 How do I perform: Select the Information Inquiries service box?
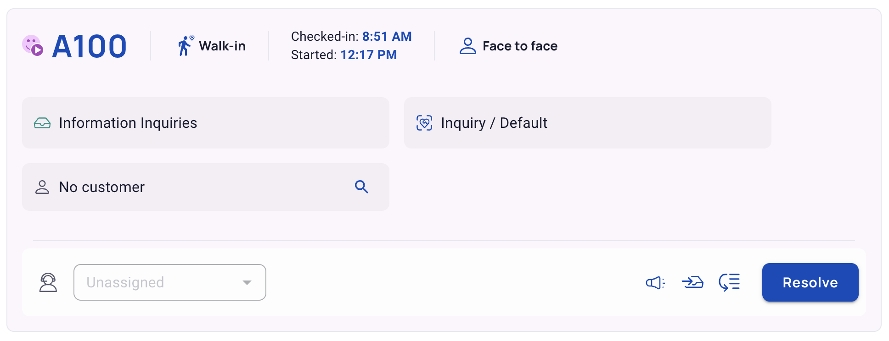[x=206, y=123]
